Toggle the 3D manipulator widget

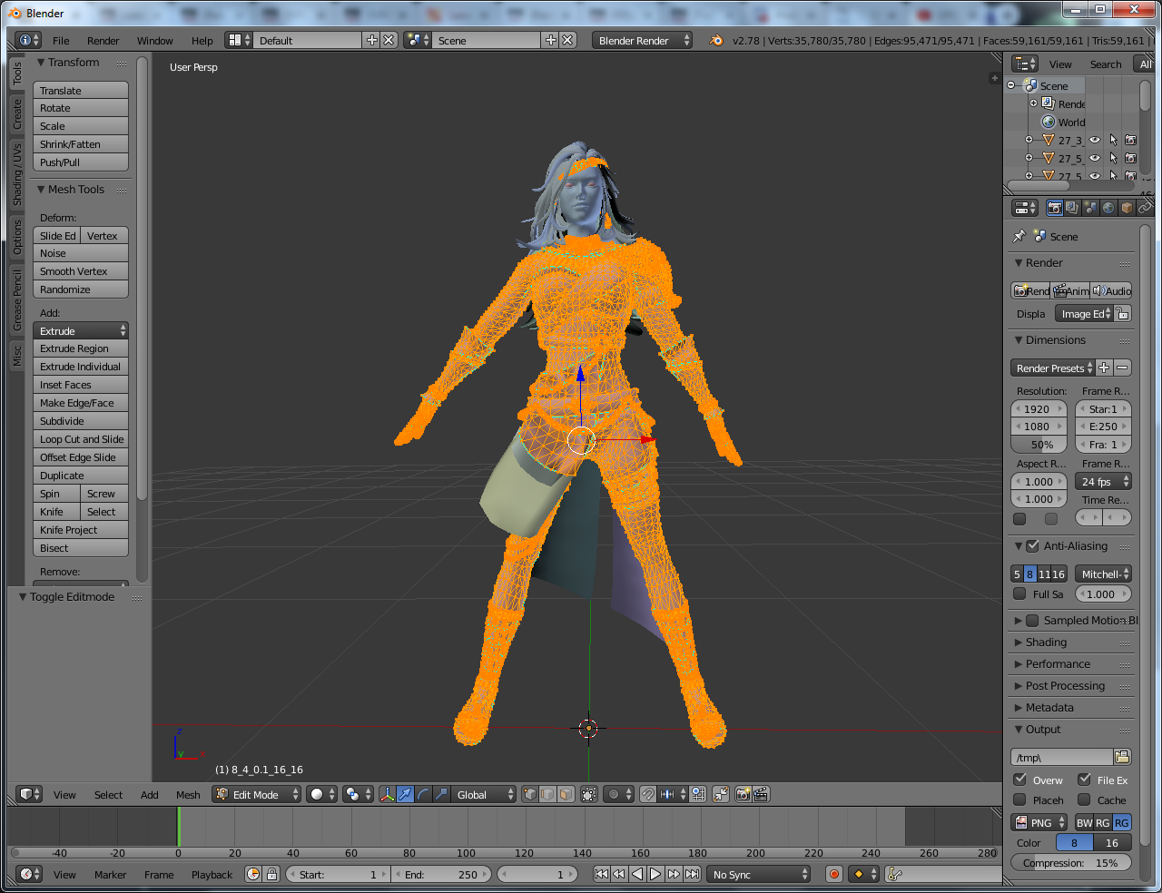point(388,794)
